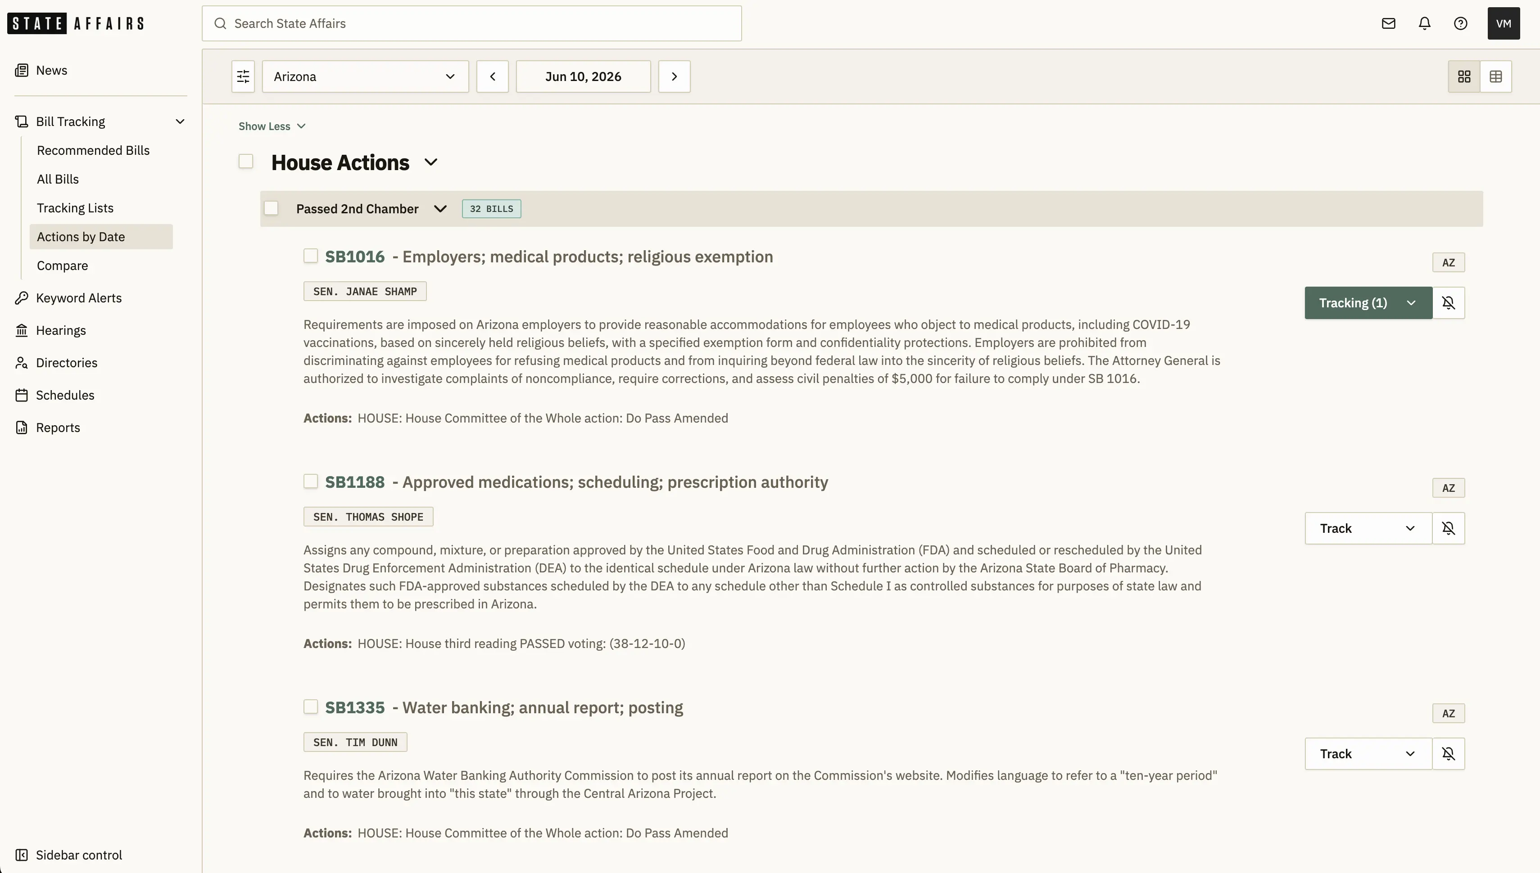Image resolution: width=1540 pixels, height=873 pixels.
Task: Open Keyword Alerts page
Action: pyautogui.click(x=79, y=298)
